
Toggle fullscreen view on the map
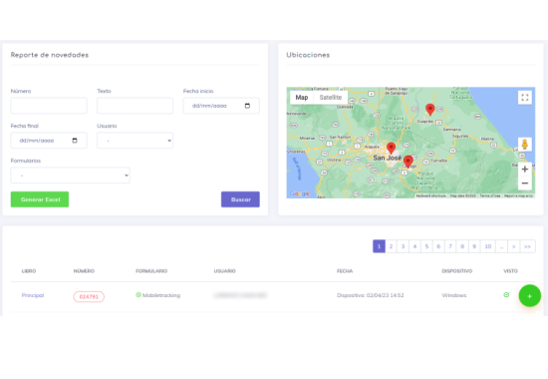tap(524, 98)
